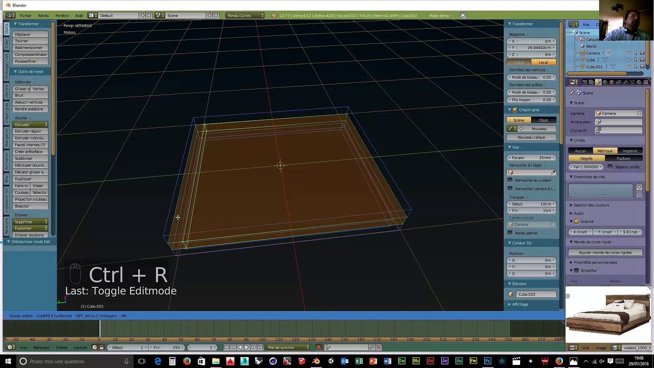Image resolution: width=654 pixels, height=368 pixels.
Task: Toggle selectability arrow for Cube in outliner
Action: (x=636, y=60)
